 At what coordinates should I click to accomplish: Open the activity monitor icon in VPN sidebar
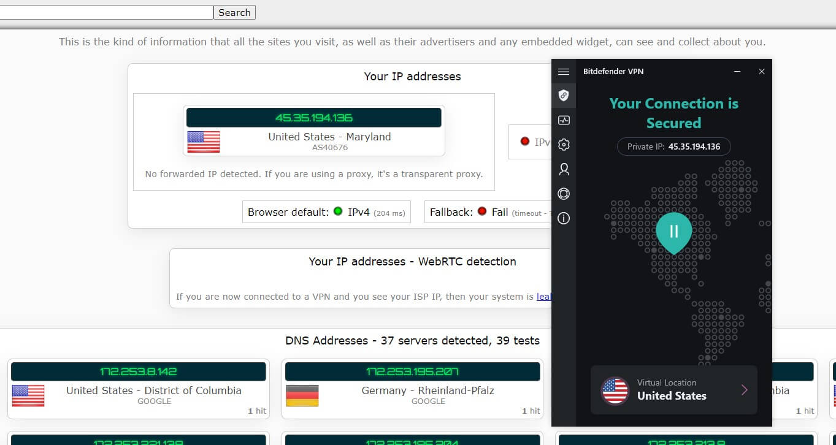coord(564,120)
